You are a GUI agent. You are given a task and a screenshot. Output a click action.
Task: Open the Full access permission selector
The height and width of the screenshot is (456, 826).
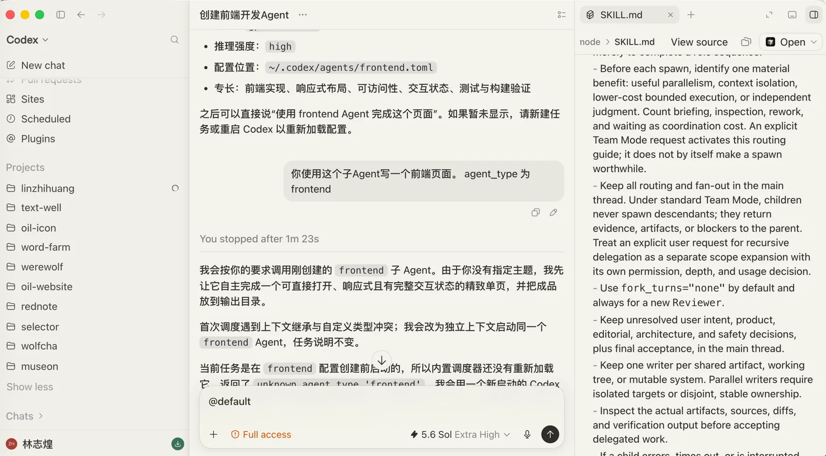261,435
